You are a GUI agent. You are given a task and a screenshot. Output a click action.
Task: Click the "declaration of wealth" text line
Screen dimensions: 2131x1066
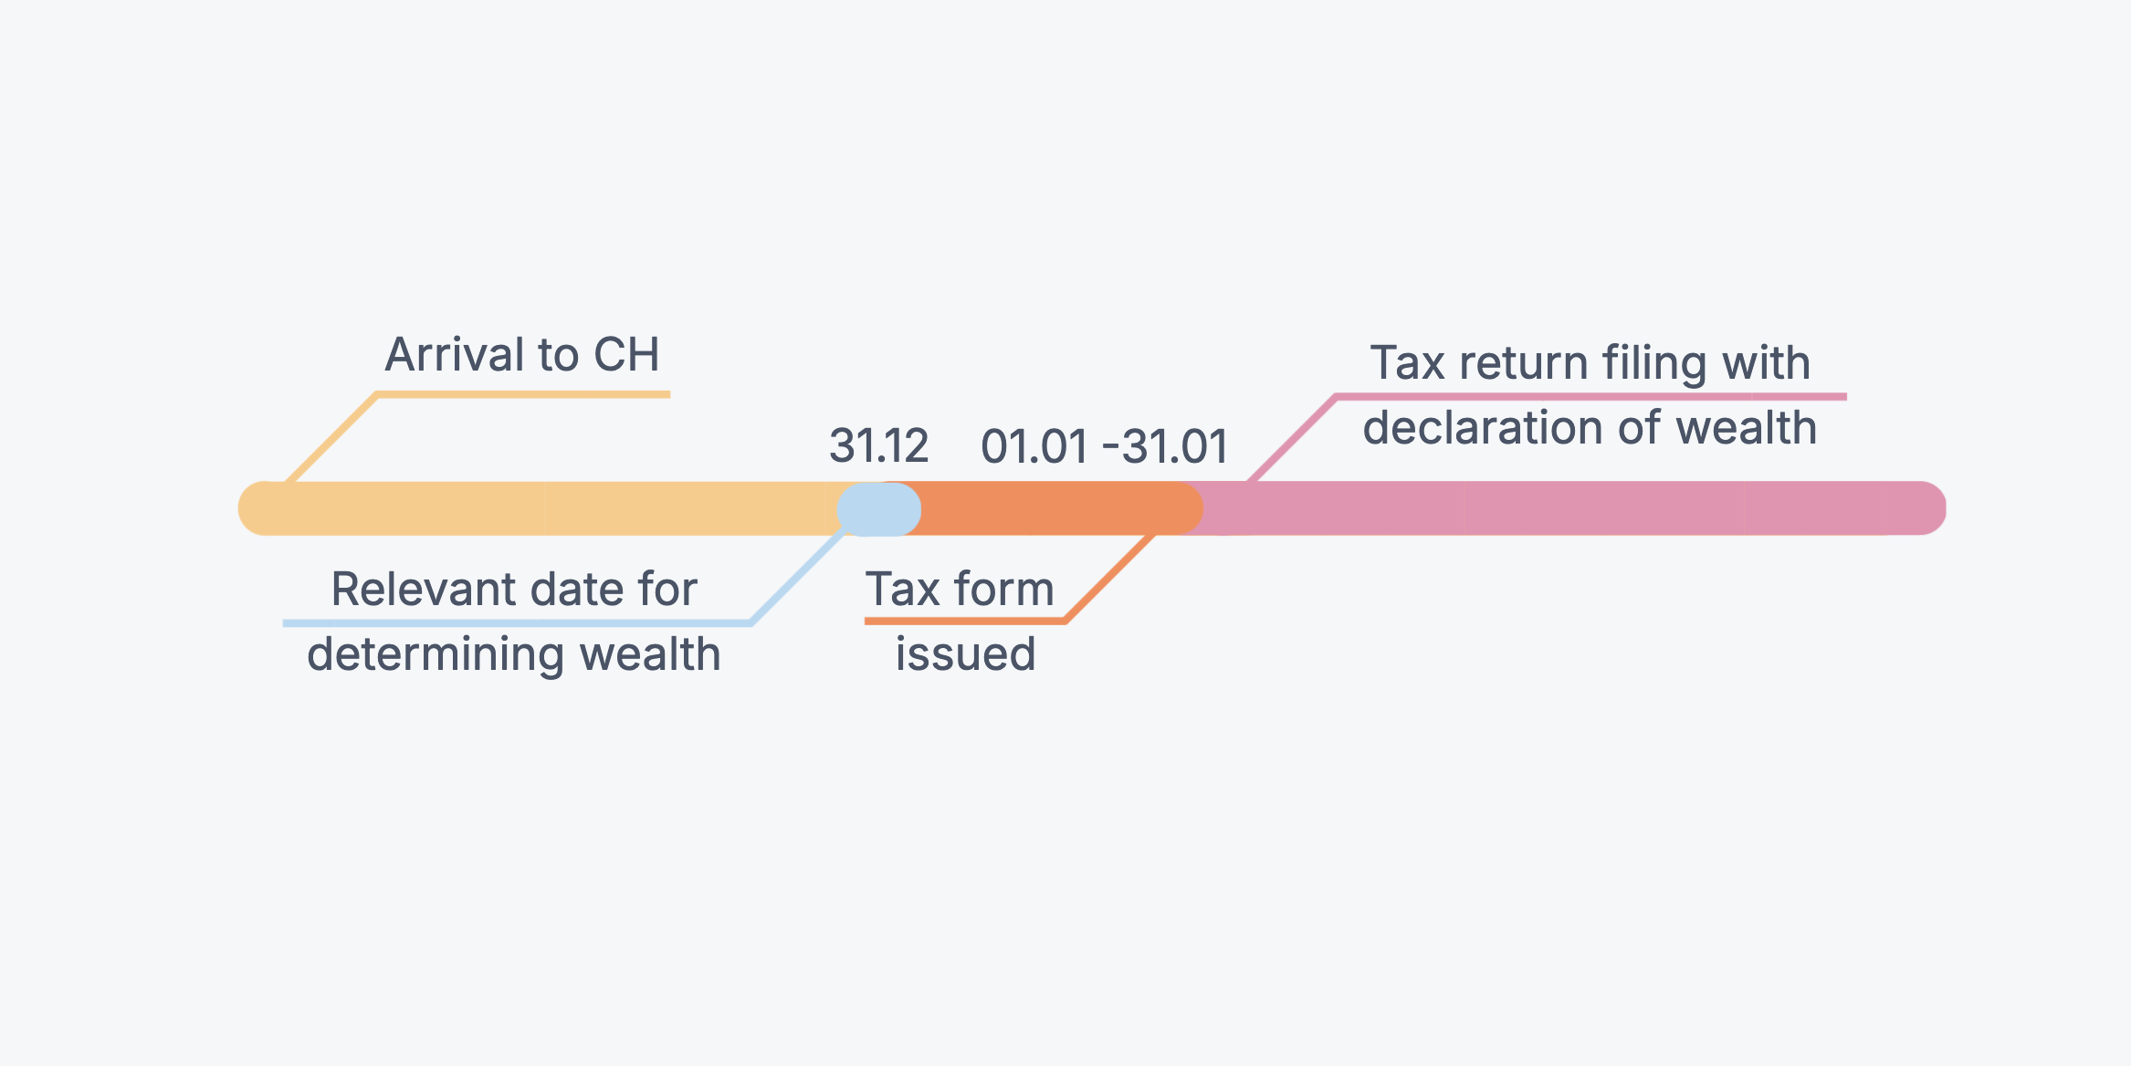(x=1590, y=427)
